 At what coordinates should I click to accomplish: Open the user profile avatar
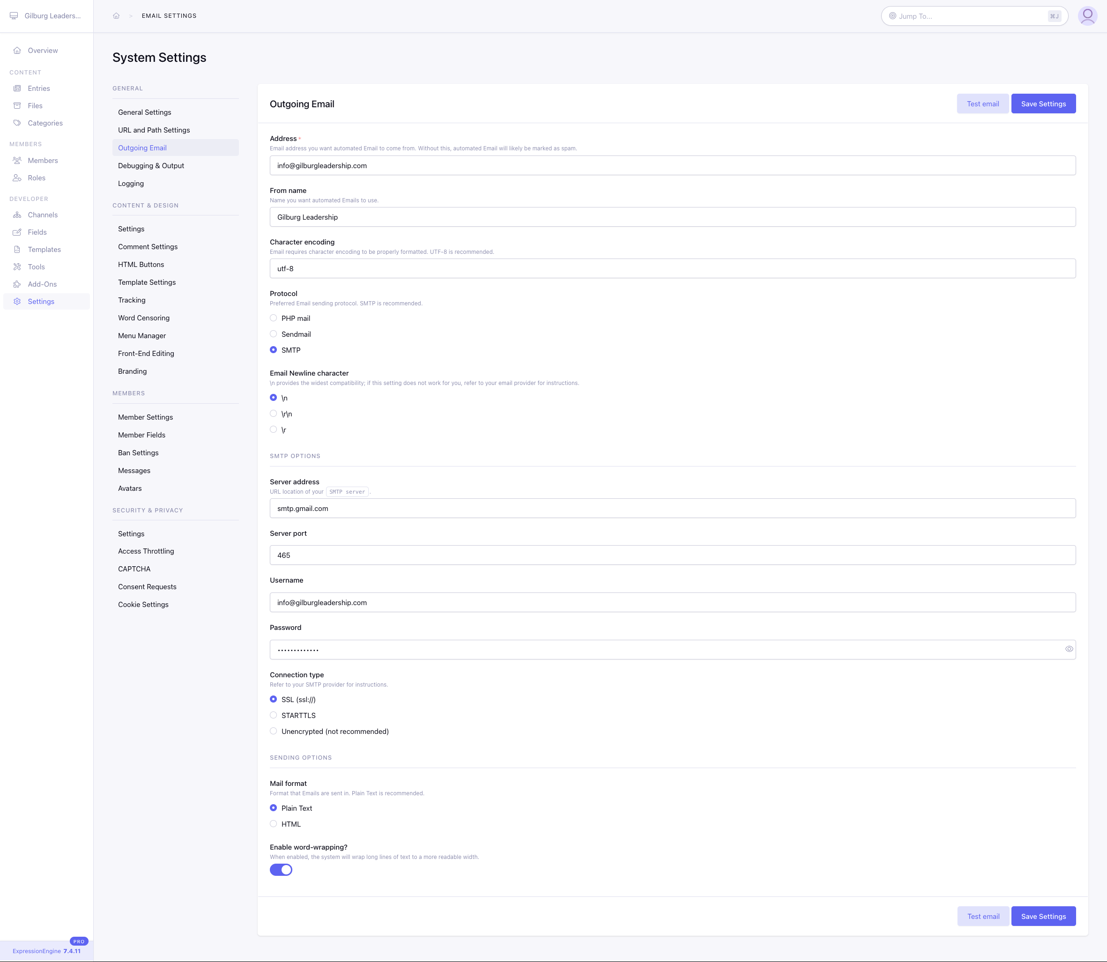click(1087, 15)
